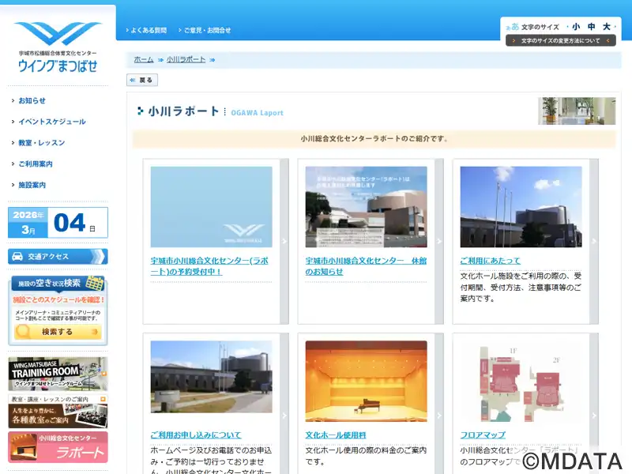Open ご意見・お問合せ in top menu
The height and width of the screenshot is (474, 632).
(x=207, y=30)
